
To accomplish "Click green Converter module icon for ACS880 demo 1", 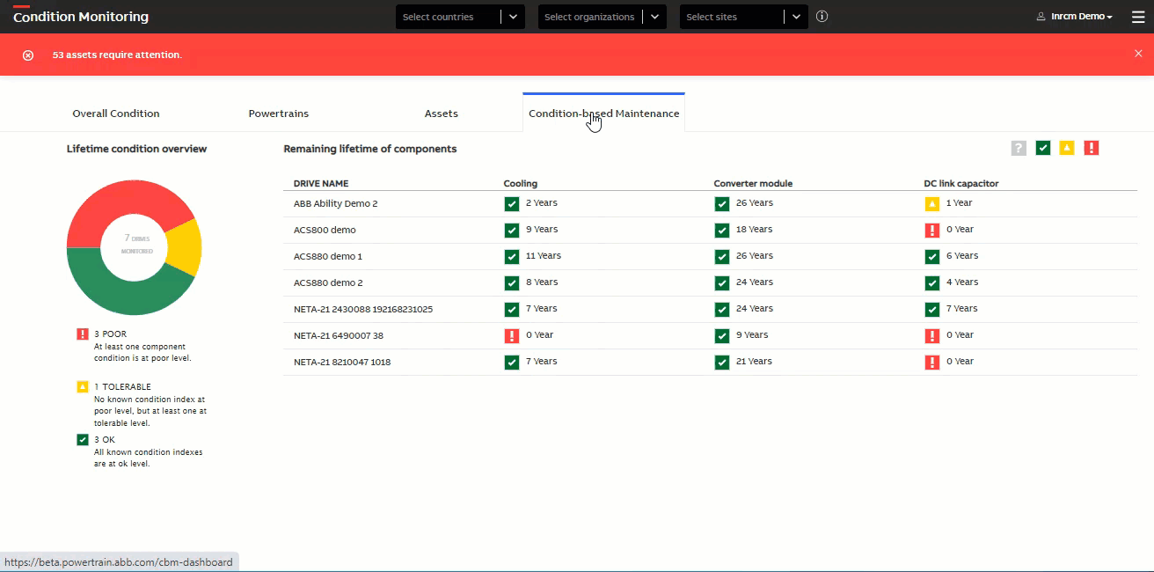I will click(722, 256).
